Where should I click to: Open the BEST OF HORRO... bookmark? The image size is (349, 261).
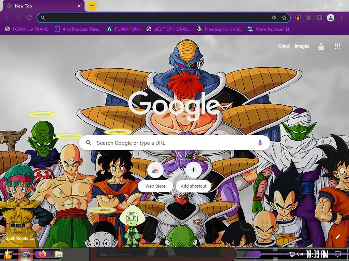click(x=169, y=29)
